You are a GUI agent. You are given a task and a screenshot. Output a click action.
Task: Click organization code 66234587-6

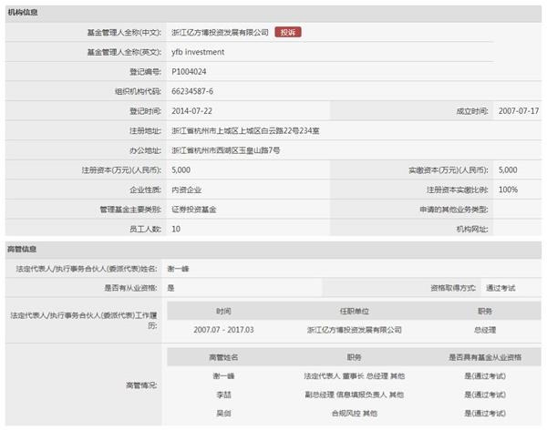coord(192,91)
